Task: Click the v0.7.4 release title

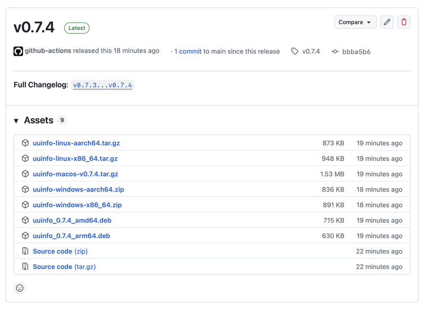Action: point(34,28)
